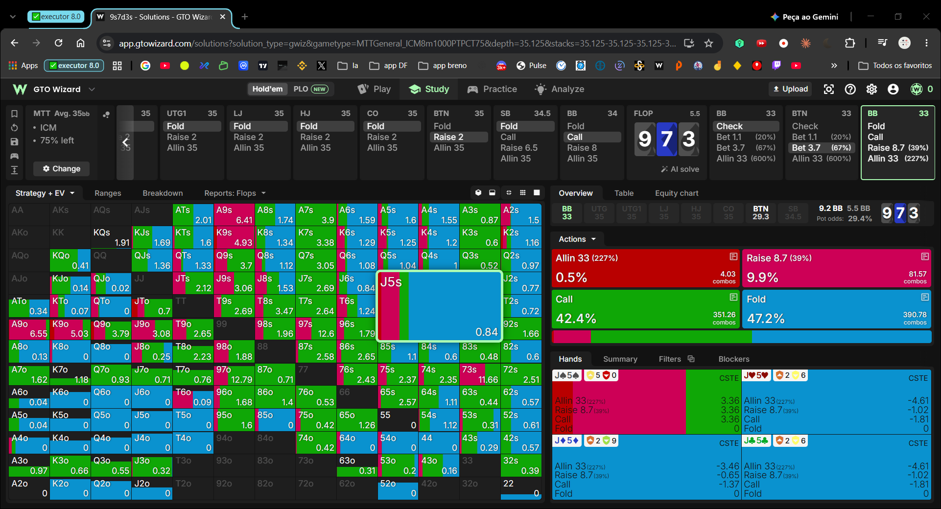Click the 7 of diamonds flop card
The image size is (941, 509).
click(x=666, y=139)
